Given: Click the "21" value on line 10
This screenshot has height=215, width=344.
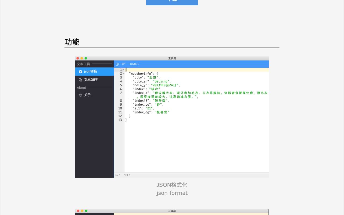Looking at the screenshot, I should click(149, 108).
